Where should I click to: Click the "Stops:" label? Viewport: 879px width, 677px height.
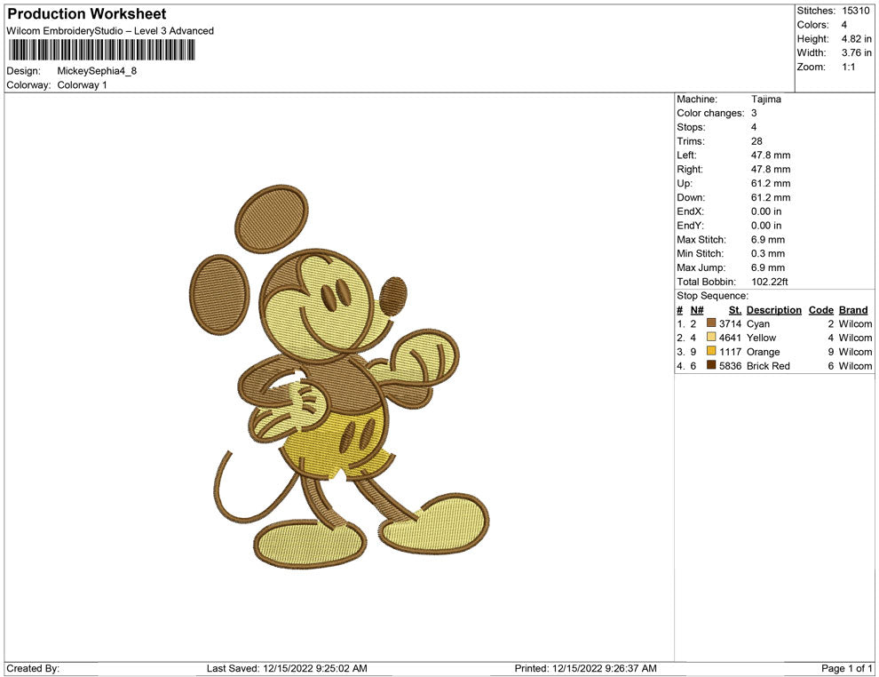pyautogui.click(x=691, y=127)
